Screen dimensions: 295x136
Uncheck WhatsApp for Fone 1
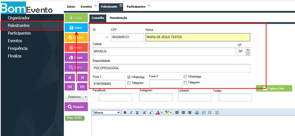tap(129, 77)
